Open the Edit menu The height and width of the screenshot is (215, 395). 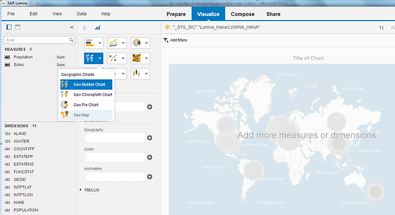pyautogui.click(x=33, y=14)
